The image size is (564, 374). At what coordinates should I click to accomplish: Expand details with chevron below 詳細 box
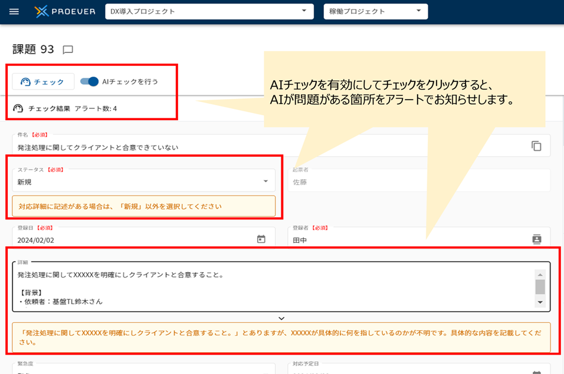click(x=281, y=319)
